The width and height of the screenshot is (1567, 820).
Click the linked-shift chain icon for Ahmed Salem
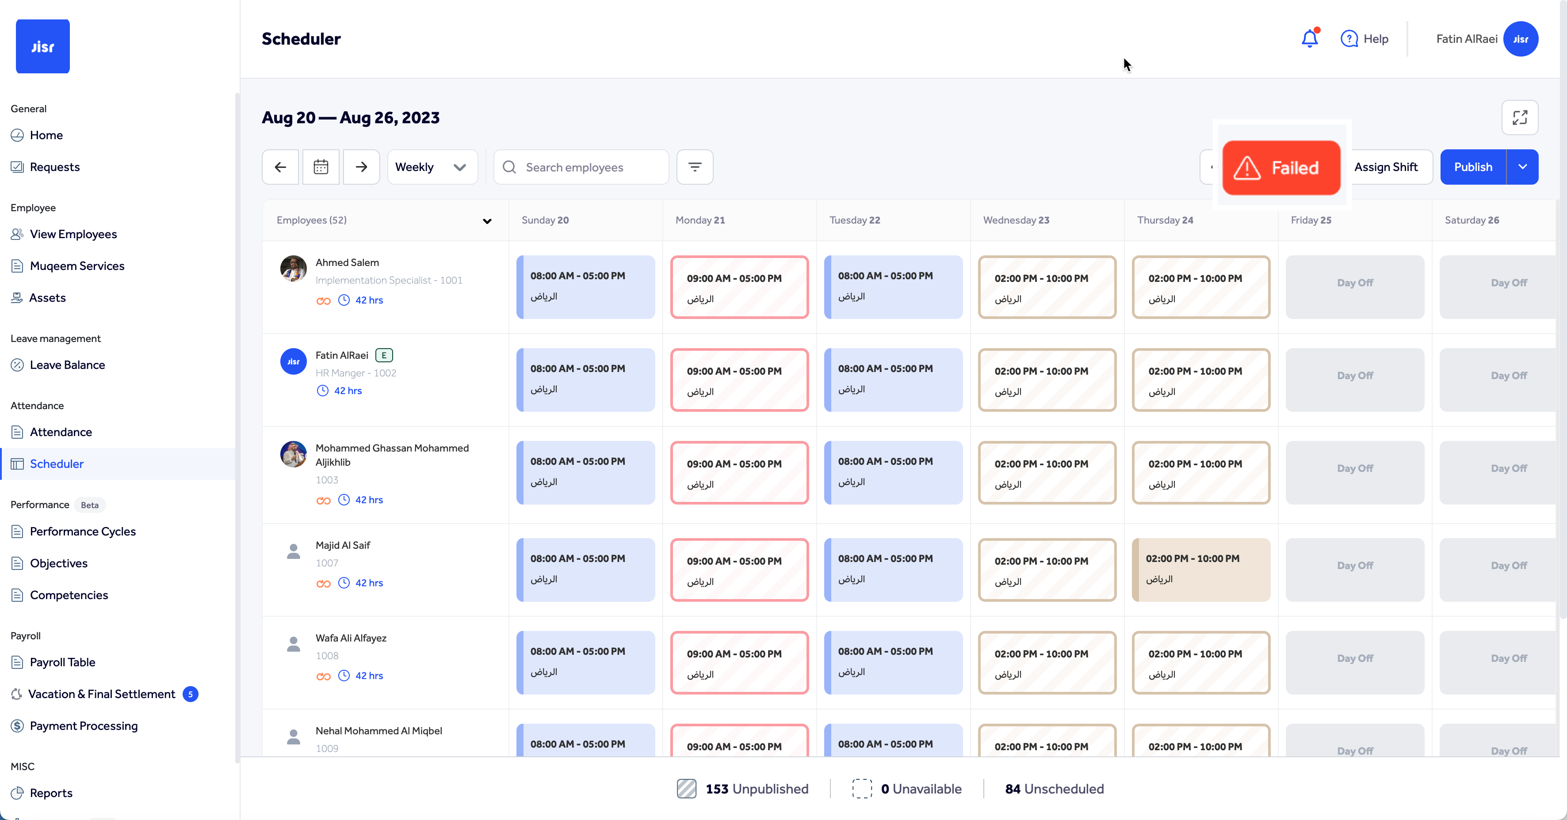point(323,300)
